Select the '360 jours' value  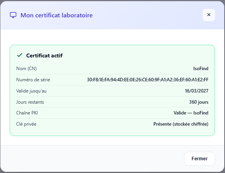[199, 102]
